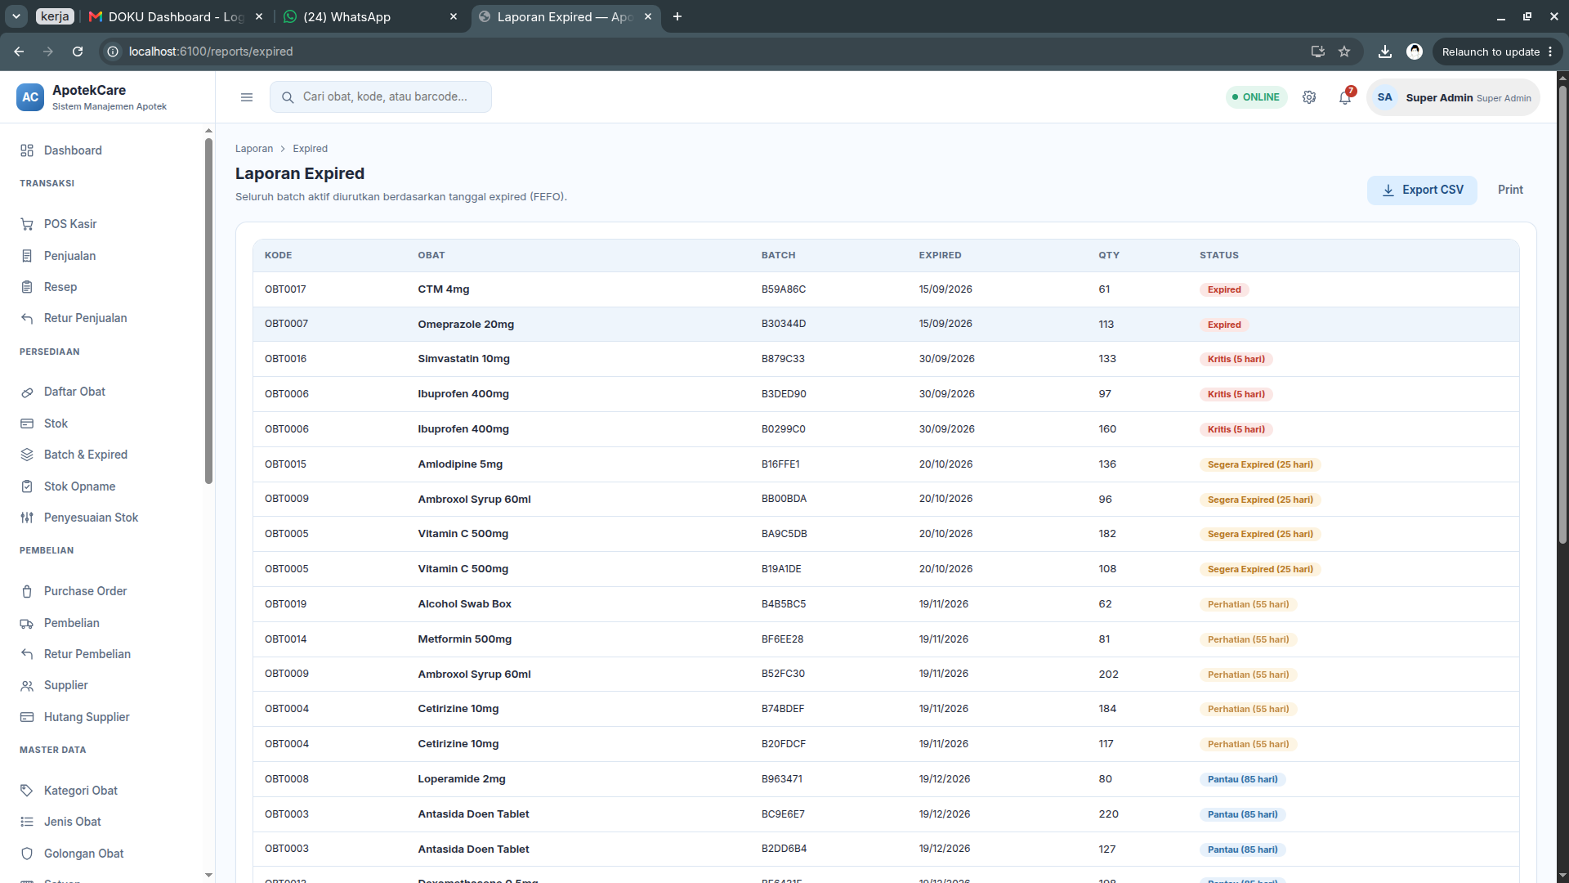Bookmark this page with the star icon
The image size is (1569, 883).
[1344, 52]
